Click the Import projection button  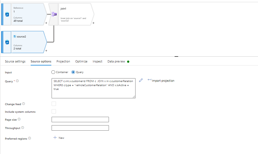pyautogui.click(x=161, y=81)
